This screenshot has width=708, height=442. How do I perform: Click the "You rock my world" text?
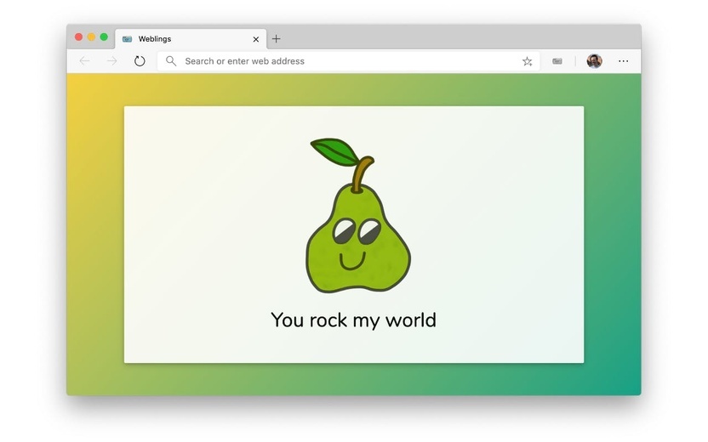353,320
